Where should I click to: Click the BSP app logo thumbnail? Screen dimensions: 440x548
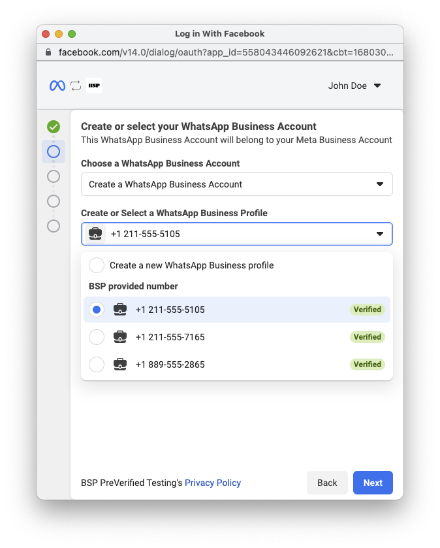94,86
